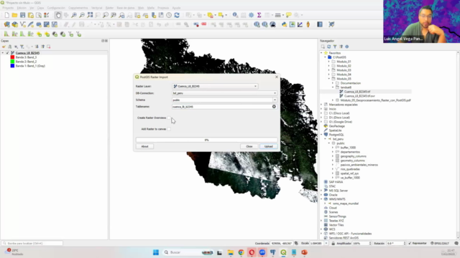Viewport: 460px width, 258px height.
Task: Toggle the Representar checkbox in the status bar
Action: pos(410,244)
